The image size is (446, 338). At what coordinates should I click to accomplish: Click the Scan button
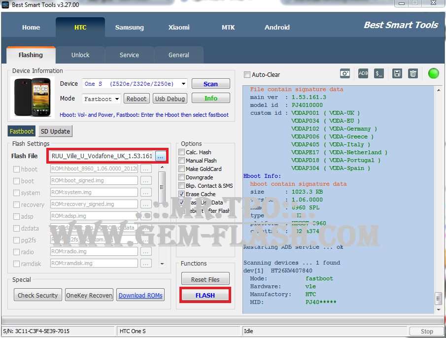tap(211, 84)
